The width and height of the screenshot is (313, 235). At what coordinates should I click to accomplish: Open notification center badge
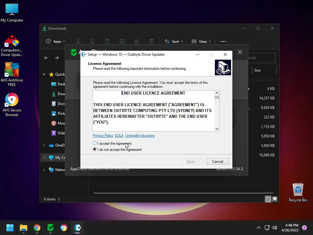(304, 228)
